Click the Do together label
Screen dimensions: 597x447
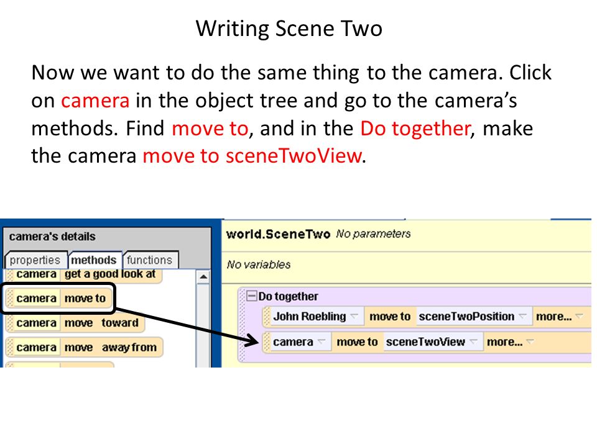tap(288, 296)
